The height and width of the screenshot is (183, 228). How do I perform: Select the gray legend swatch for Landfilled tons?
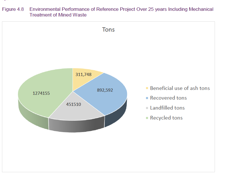click(147, 108)
